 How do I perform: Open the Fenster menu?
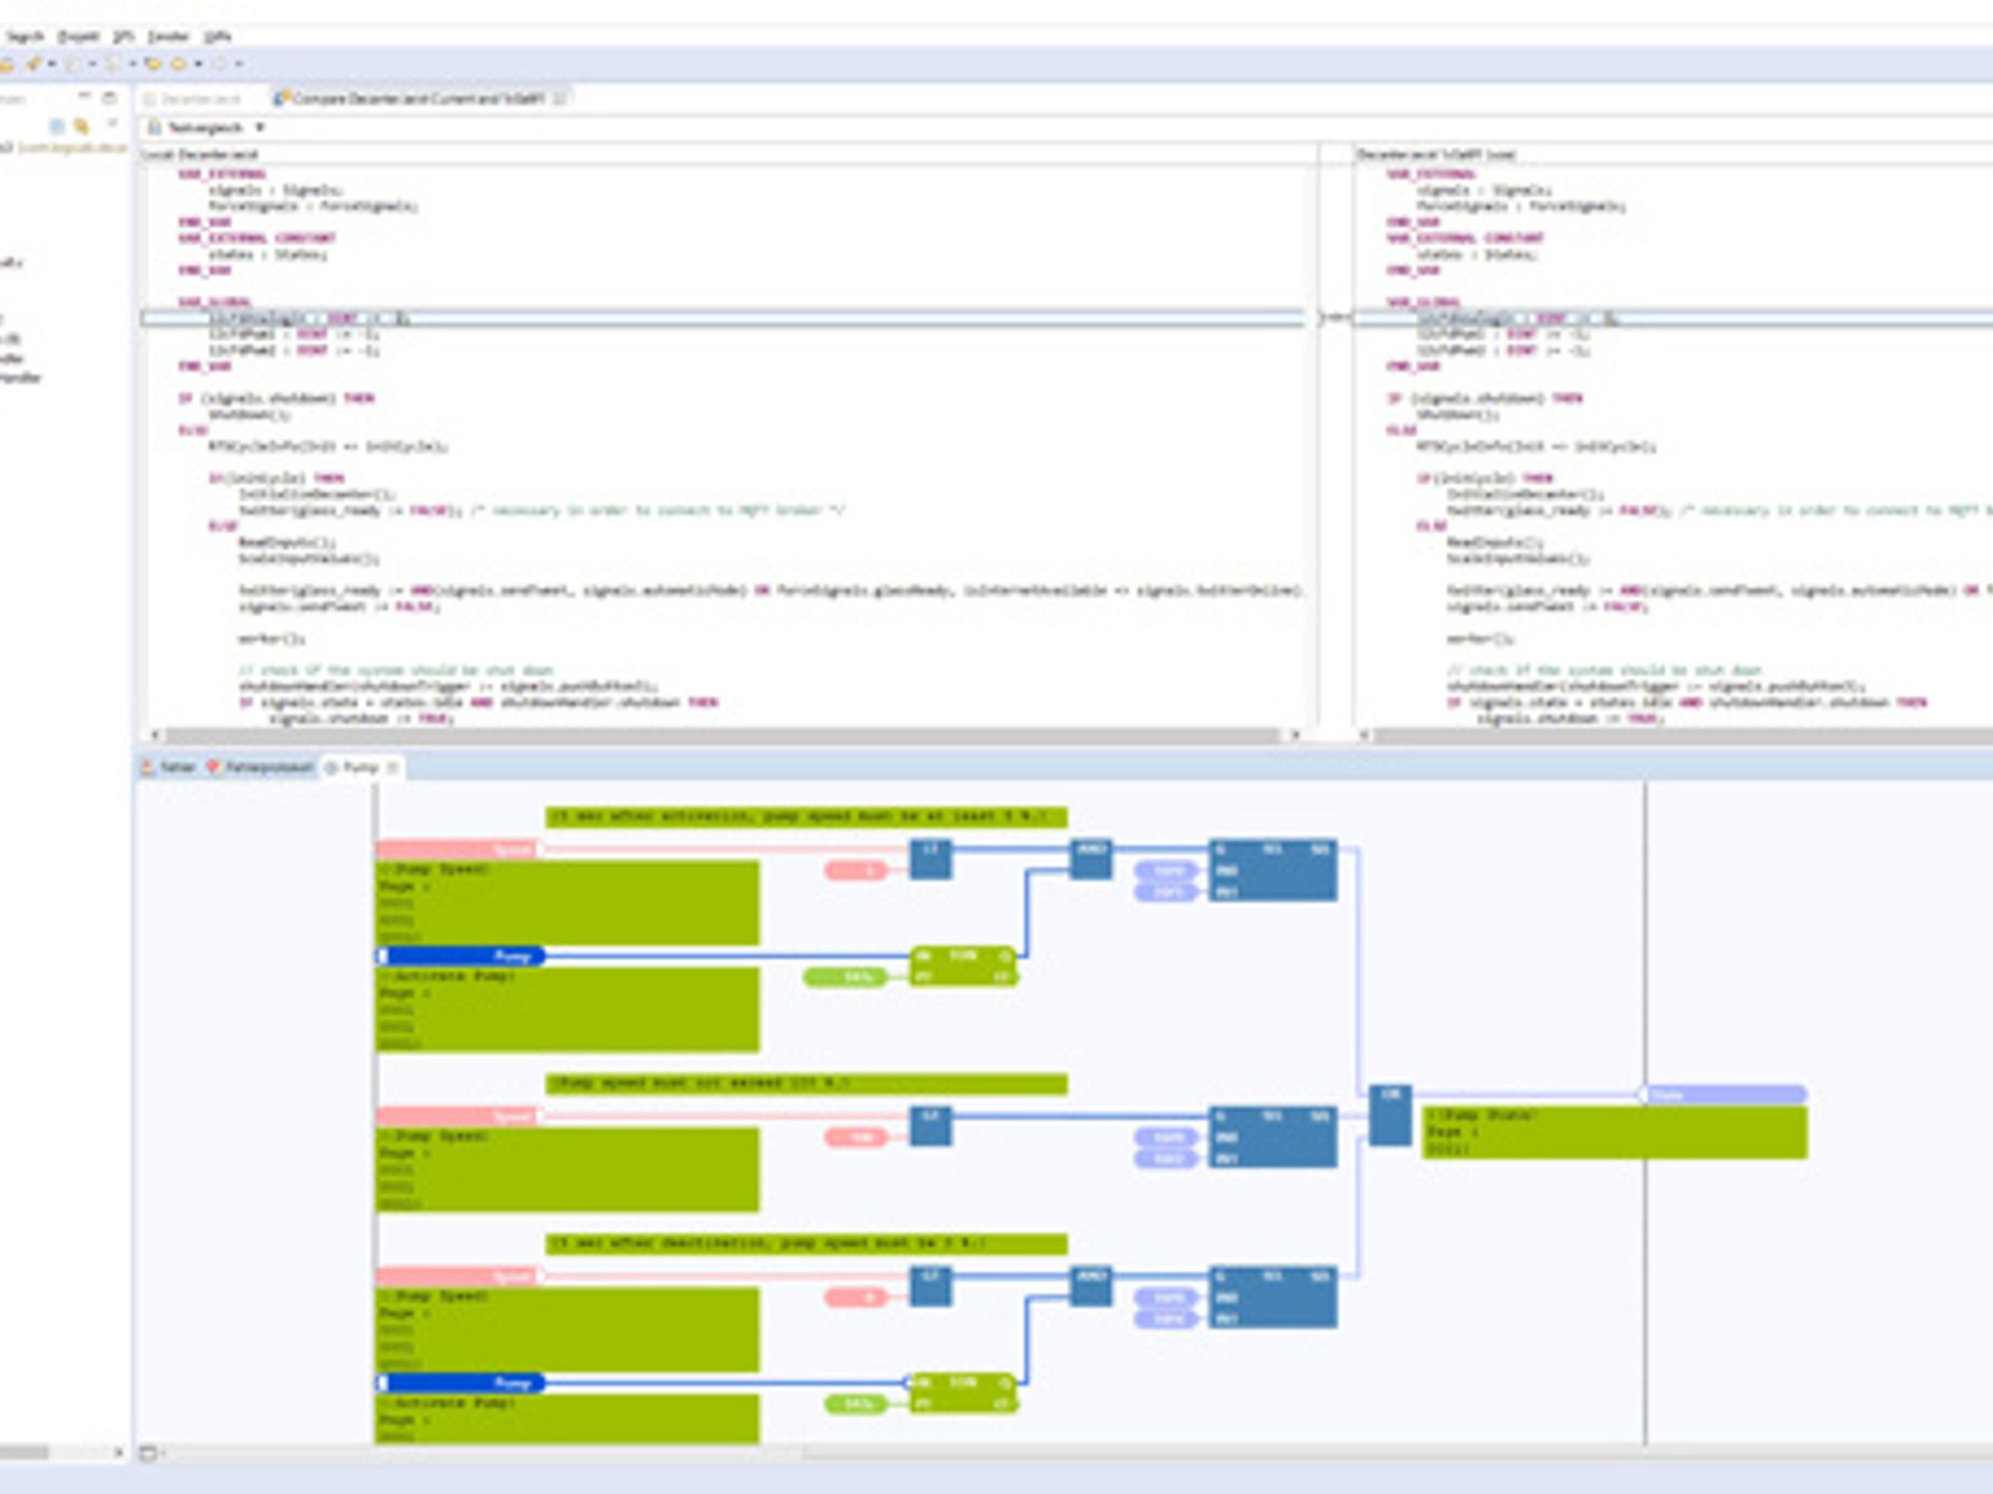click(167, 37)
